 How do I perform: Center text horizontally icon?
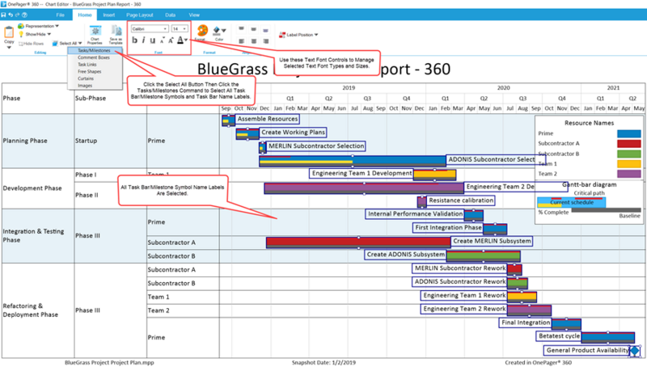click(253, 41)
